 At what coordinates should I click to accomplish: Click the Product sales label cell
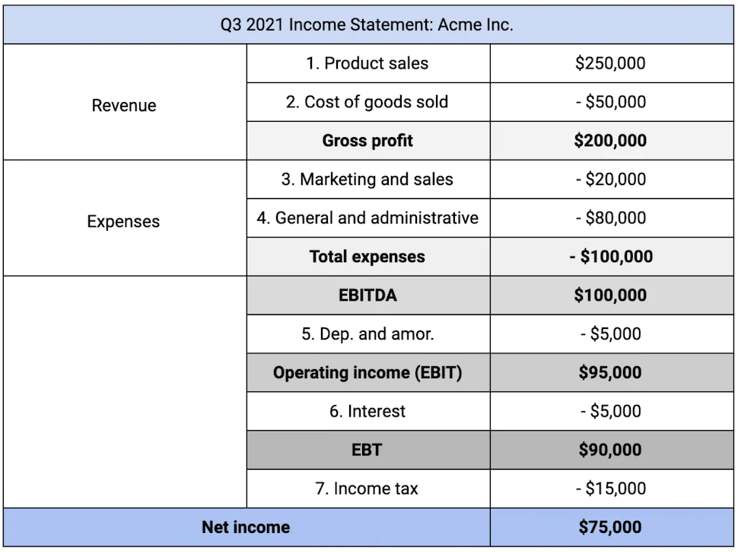tap(367, 63)
